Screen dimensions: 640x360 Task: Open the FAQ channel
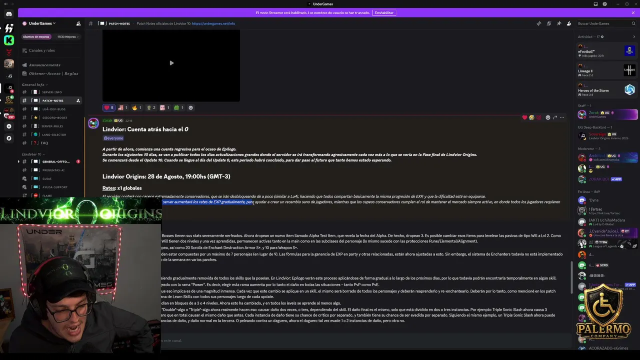(x=51, y=143)
